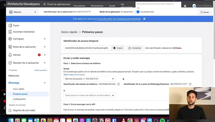
Task: Open App Store in the dock
Action: point(88,120)
